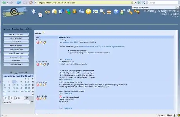Select day 12 in the mini calendar

pyautogui.click(x=13, y=85)
